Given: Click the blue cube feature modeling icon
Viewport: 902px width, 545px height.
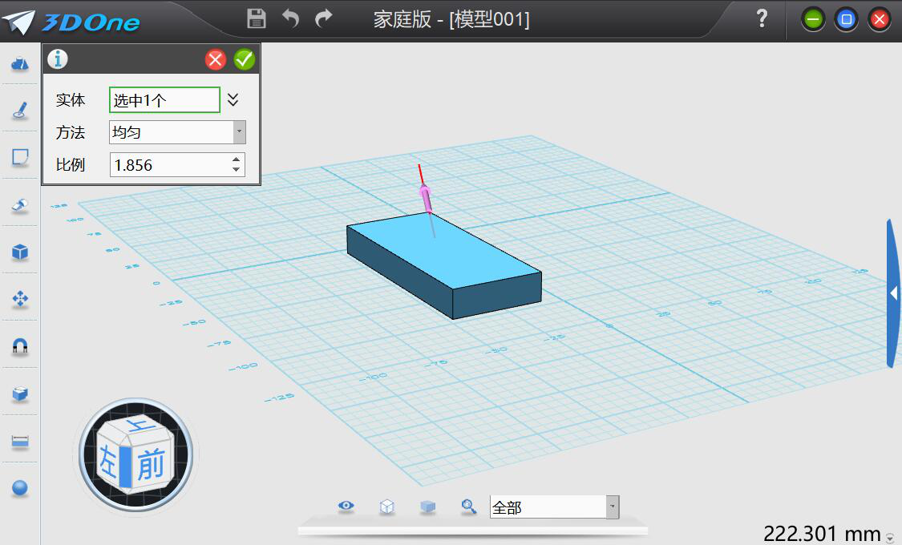Looking at the screenshot, I should pos(20,252).
